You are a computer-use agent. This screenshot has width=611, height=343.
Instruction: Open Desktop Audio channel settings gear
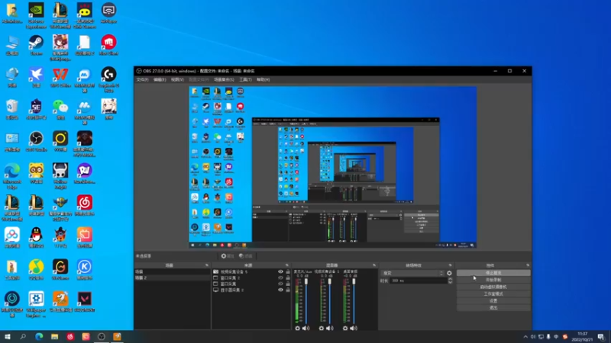(x=345, y=329)
